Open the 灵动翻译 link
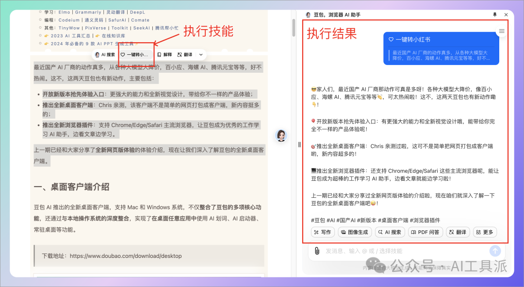Screen dimensions: 524x287 pos(115,12)
